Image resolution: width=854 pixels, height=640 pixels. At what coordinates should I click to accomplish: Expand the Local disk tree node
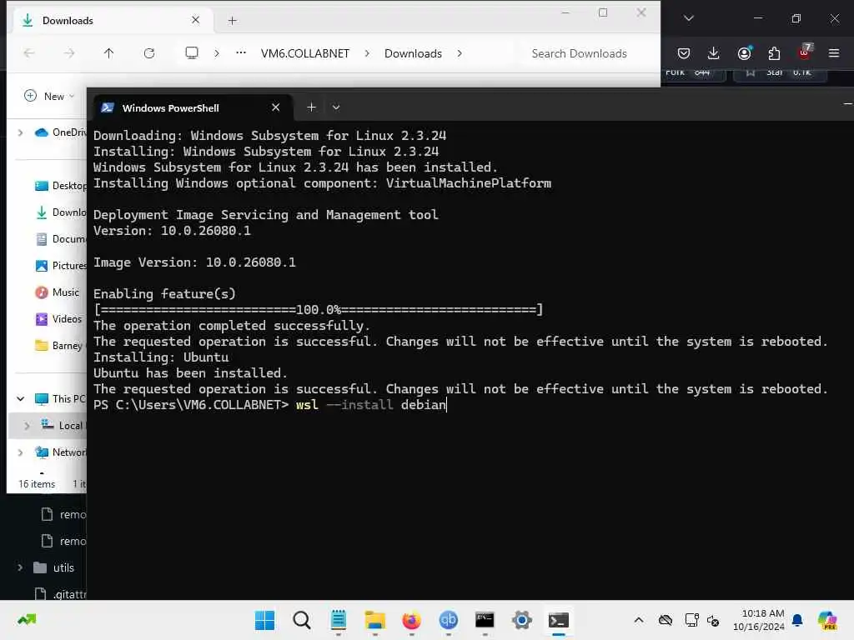27,426
